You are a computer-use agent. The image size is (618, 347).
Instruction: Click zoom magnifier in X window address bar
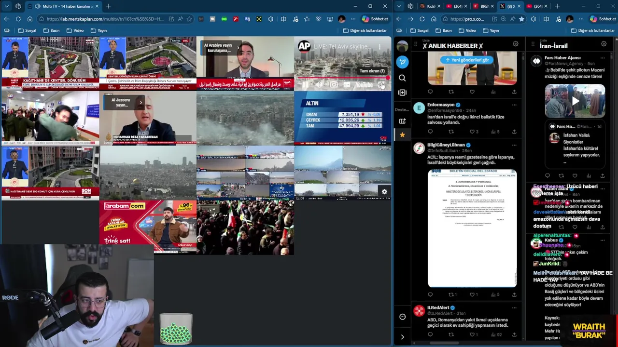coord(504,19)
